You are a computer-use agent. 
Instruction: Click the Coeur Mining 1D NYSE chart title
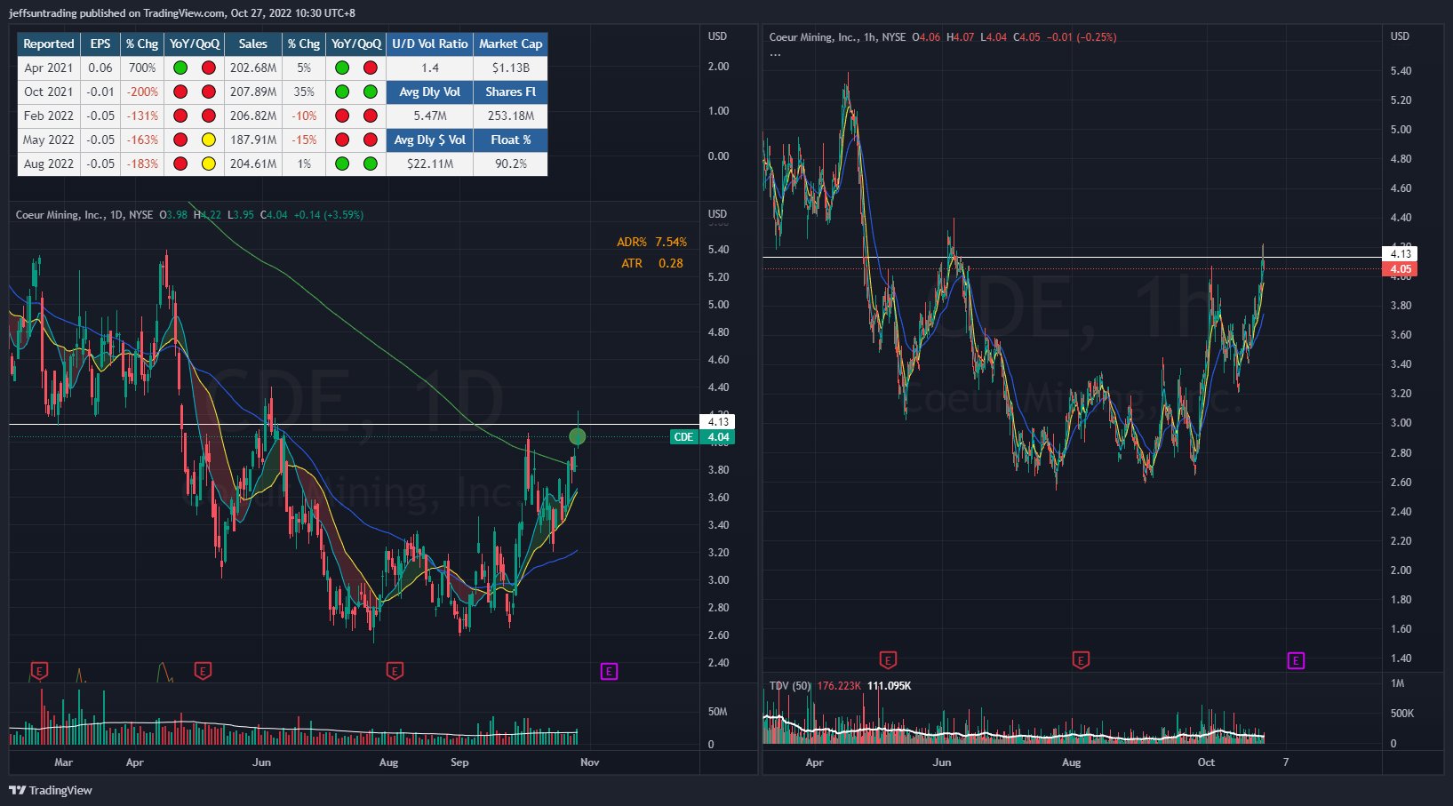coord(84,214)
